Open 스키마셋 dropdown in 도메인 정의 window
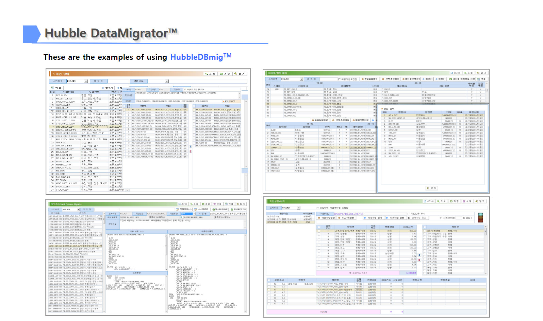543x321 pixels. [x=86, y=81]
